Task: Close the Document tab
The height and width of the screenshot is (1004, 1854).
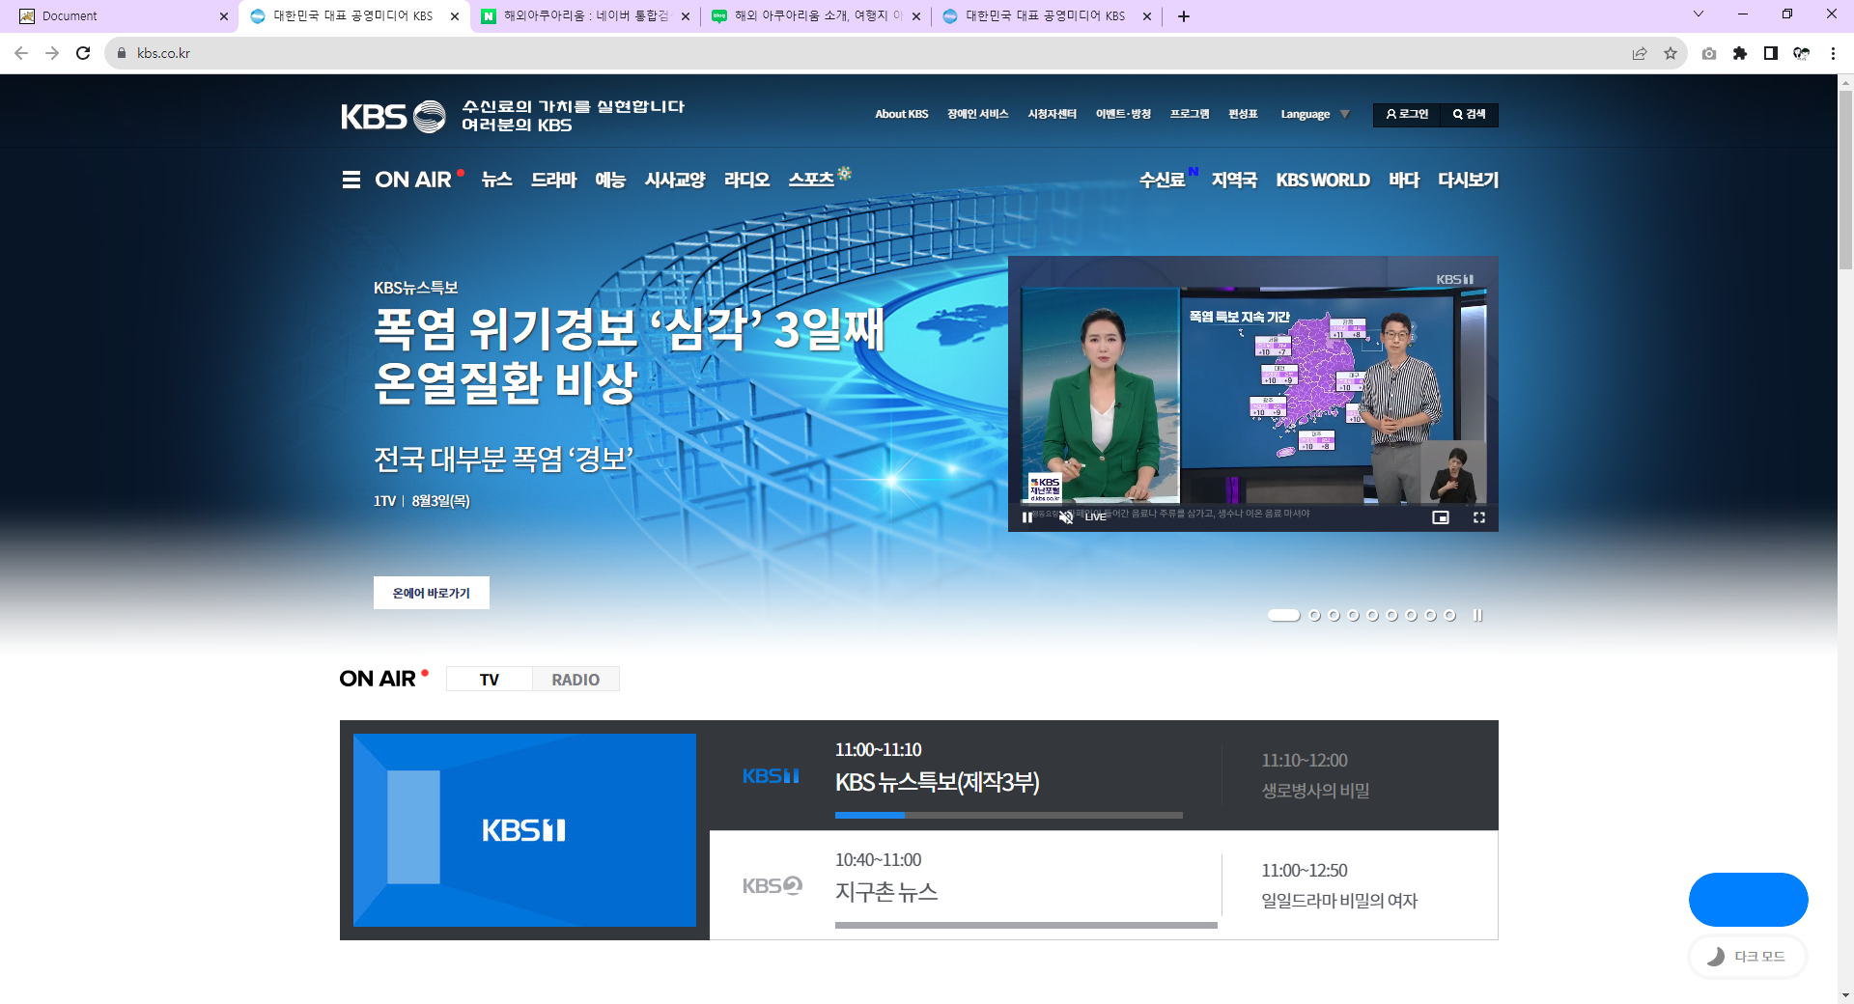Action: click(x=224, y=16)
